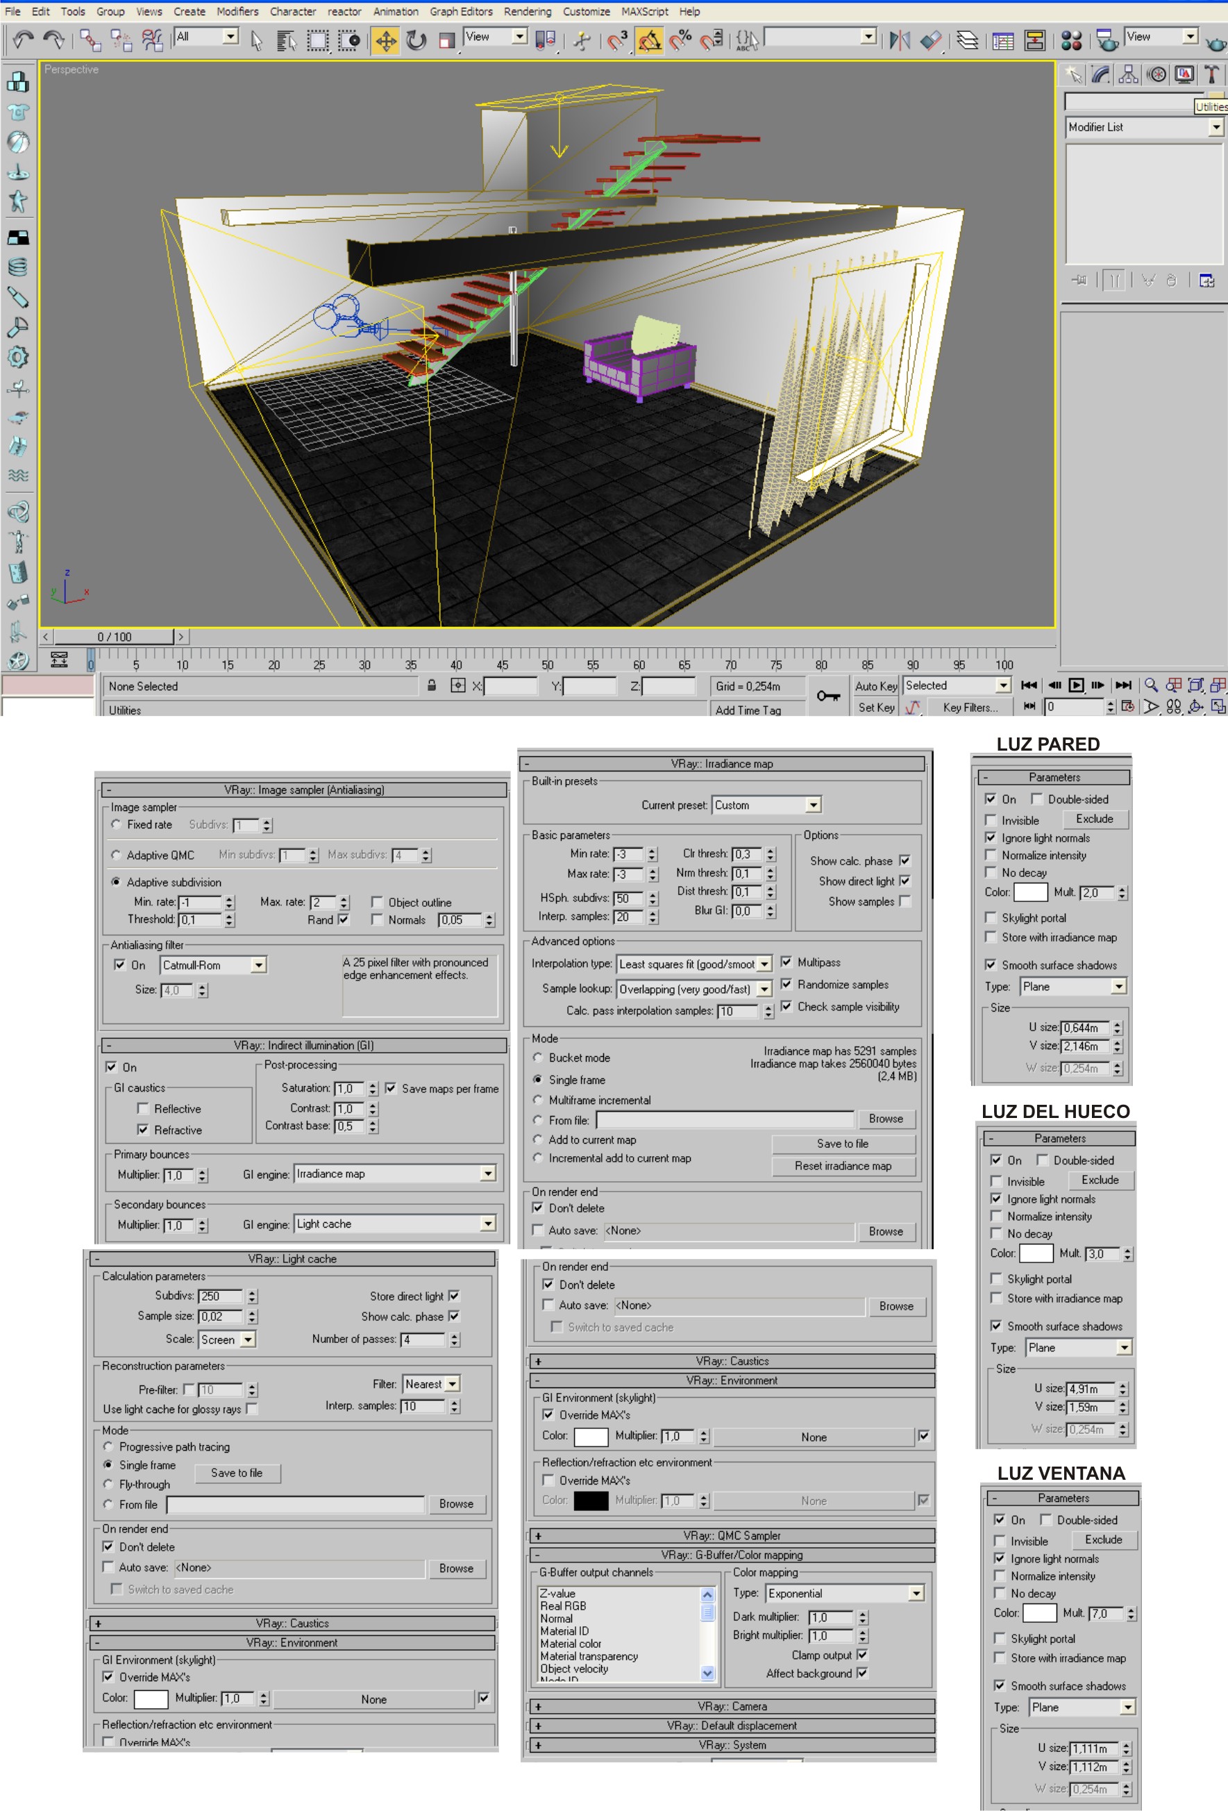
Task: Click Exclude in the LUZ PARED panel
Action: click(x=1095, y=819)
